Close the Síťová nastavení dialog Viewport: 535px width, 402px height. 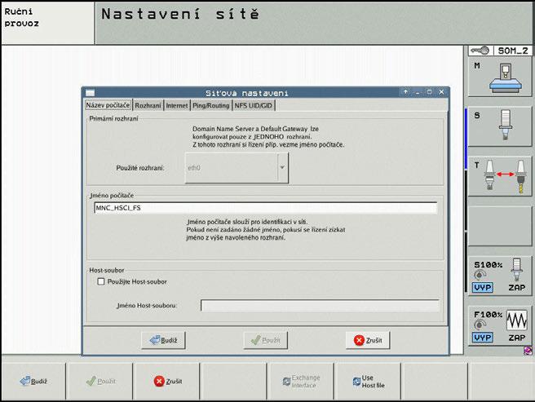[x=441, y=92]
